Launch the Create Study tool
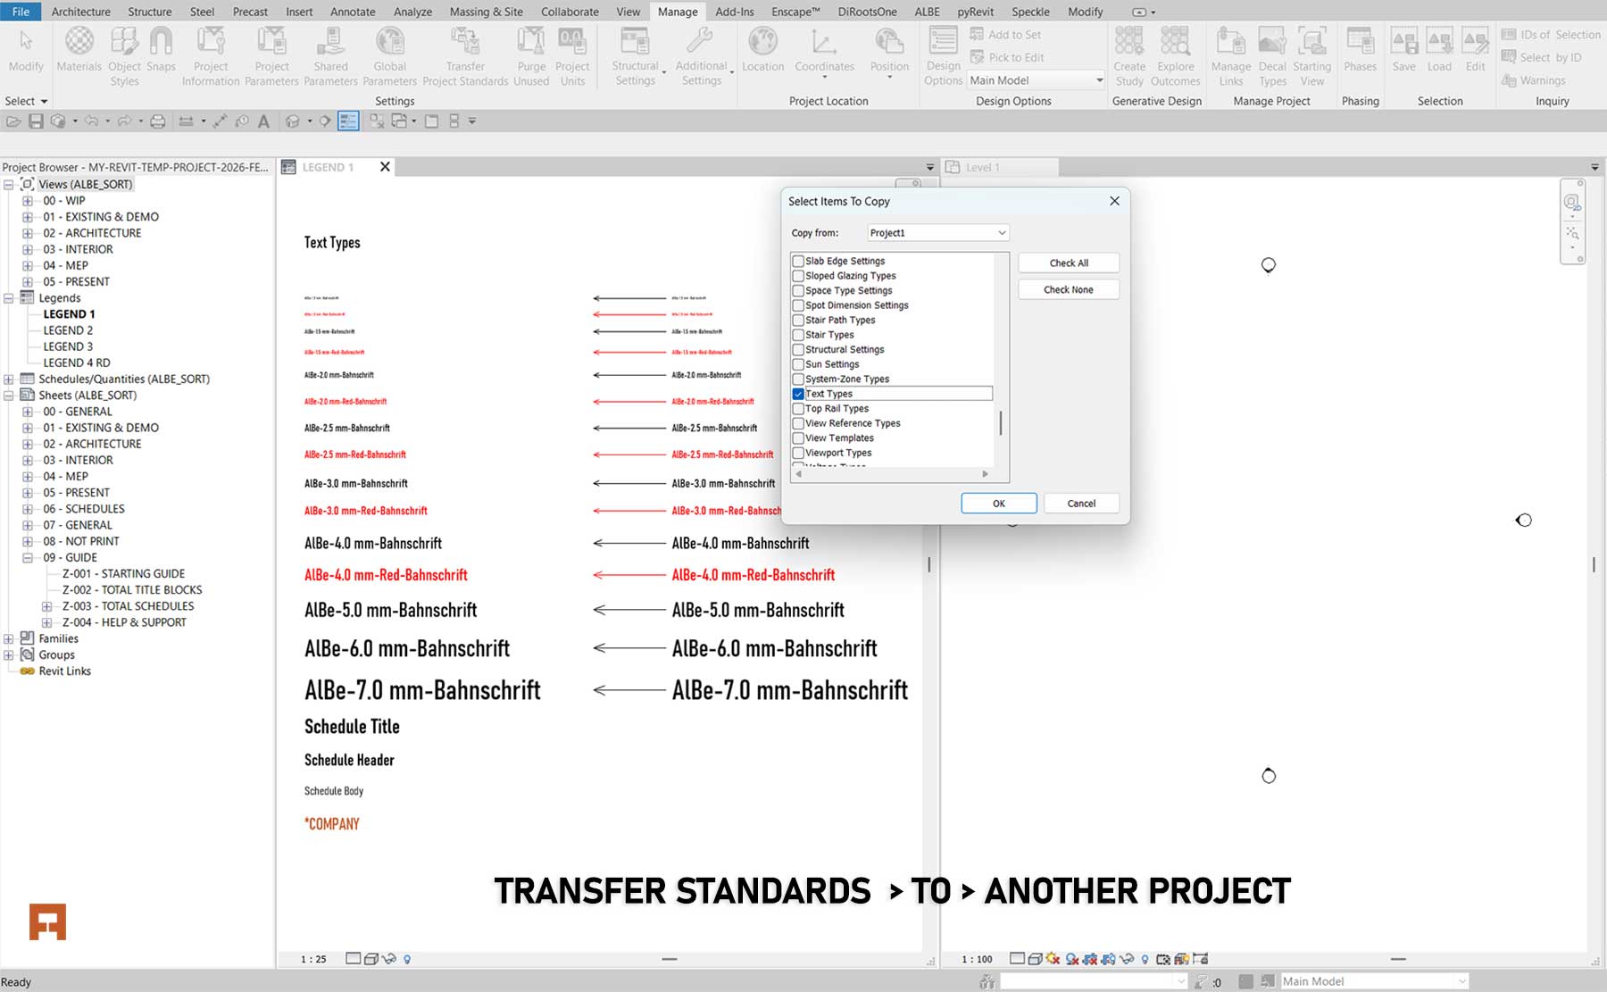1607x992 pixels. click(1128, 54)
